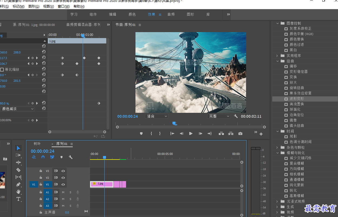Open the 图形(G) menu

tap(34, 6)
